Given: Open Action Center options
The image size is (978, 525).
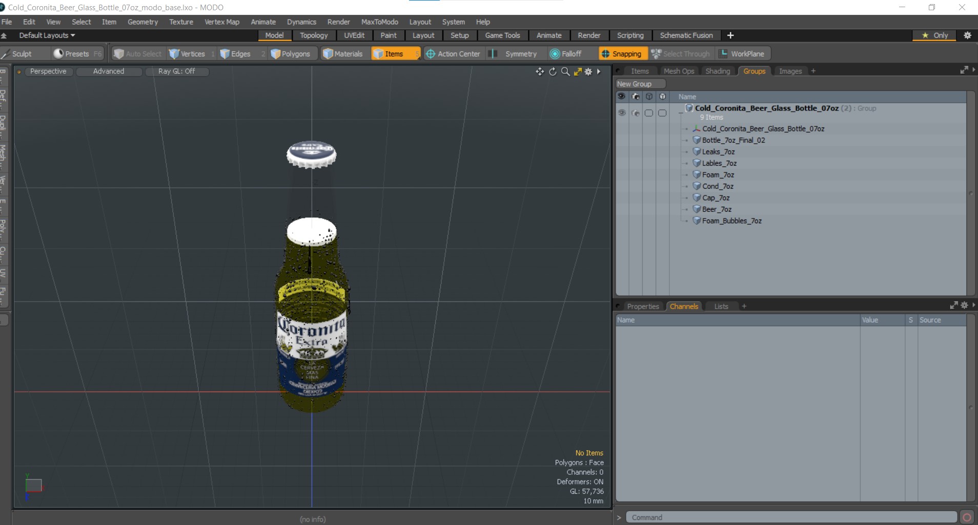Looking at the screenshot, I should [x=453, y=54].
